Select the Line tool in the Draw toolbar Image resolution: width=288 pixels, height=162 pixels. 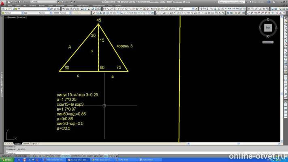coord(158,13)
